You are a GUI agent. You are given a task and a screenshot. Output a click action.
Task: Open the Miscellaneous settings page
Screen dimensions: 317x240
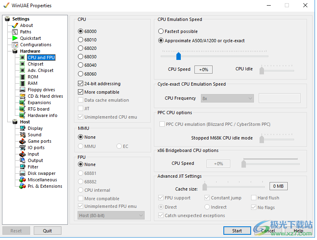pyautogui.click(x=42, y=180)
